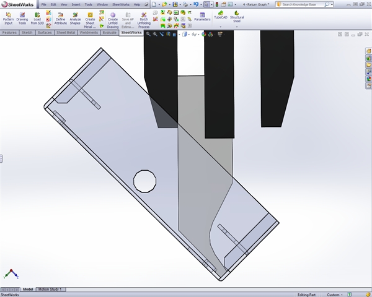
Task: Run the Analyze Shapes tool
Action: (x=75, y=18)
